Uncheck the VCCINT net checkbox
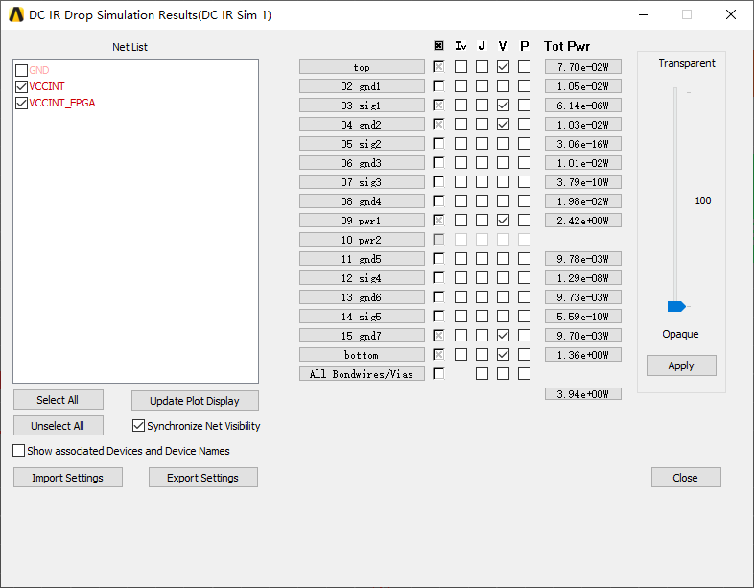Image resolution: width=754 pixels, height=588 pixels. (21, 86)
